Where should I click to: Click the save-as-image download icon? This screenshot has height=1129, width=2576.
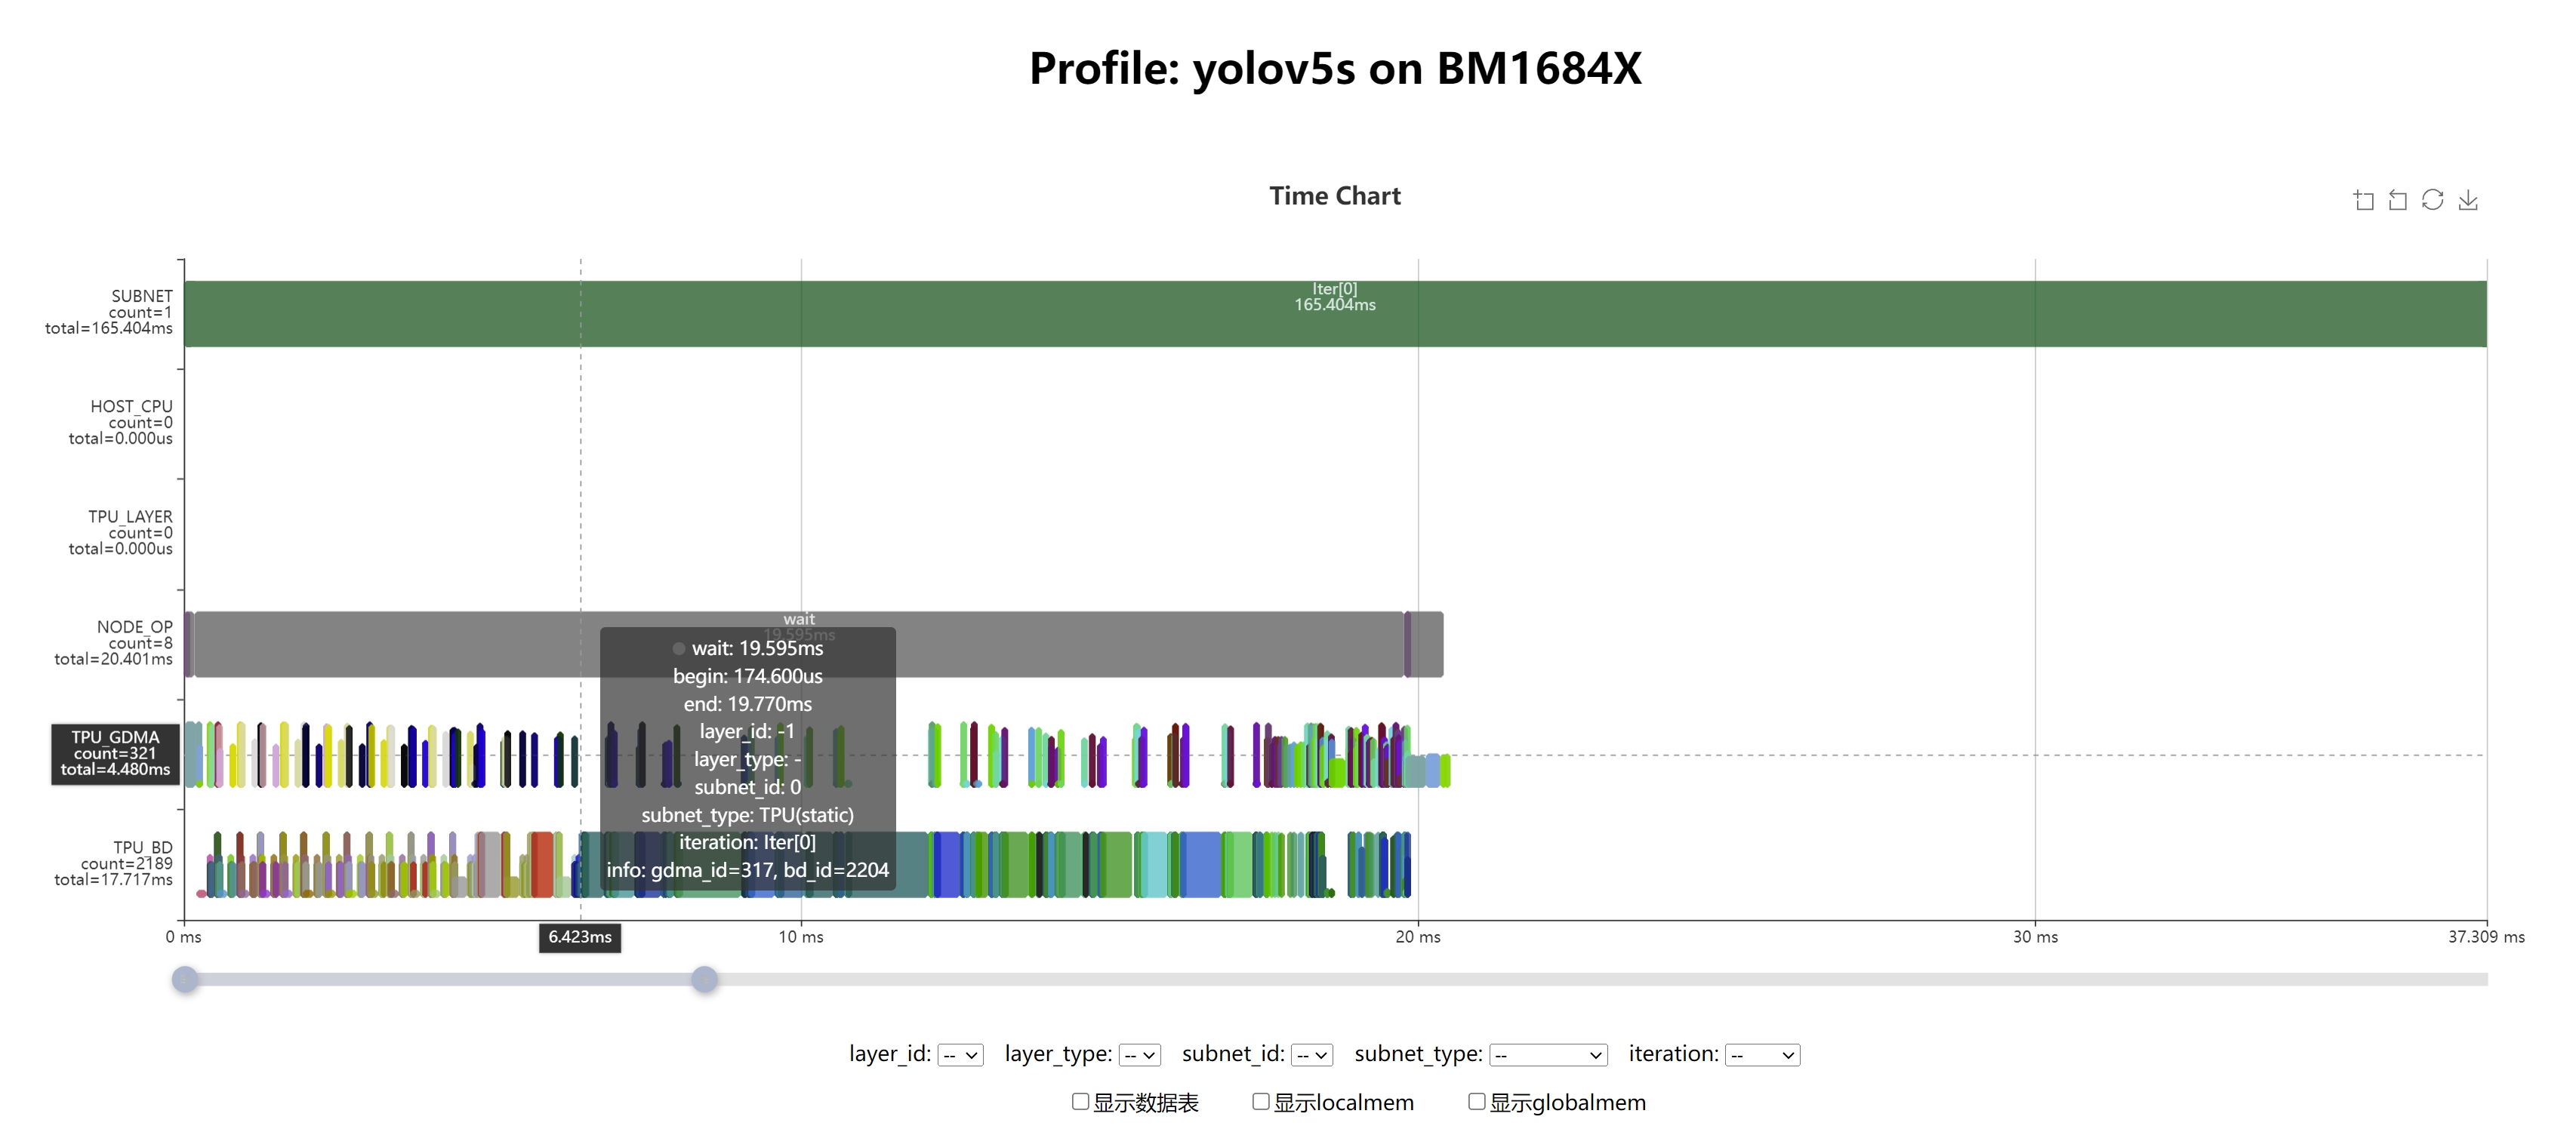point(2467,200)
